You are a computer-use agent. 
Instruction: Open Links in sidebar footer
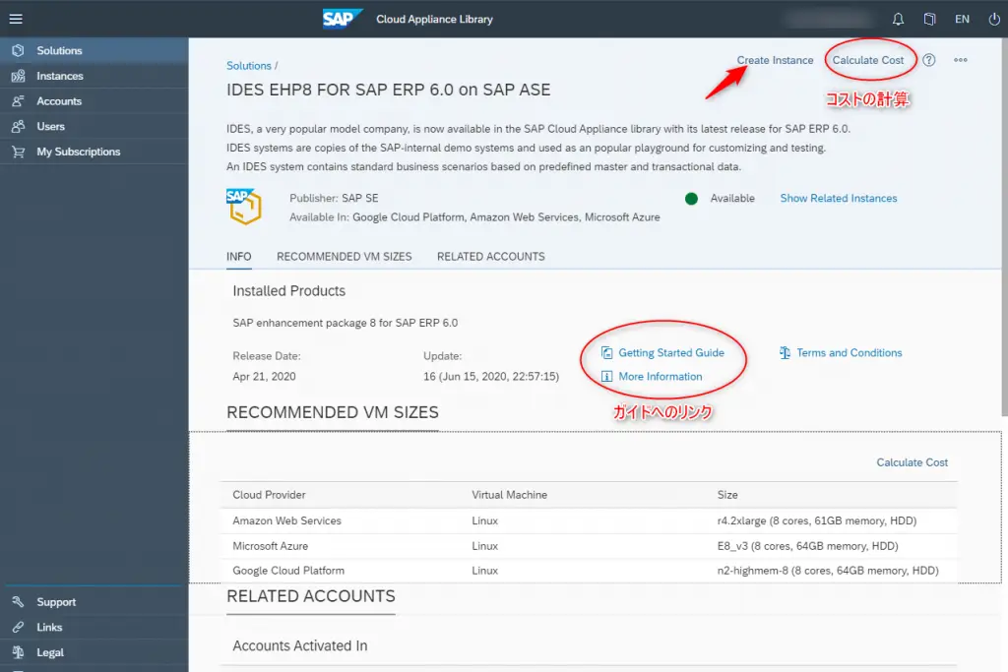pos(94,627)
